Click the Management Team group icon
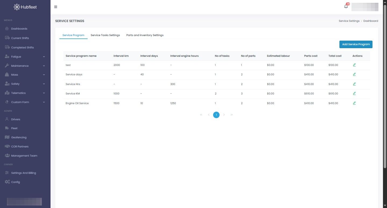Screen dimensions: 387x208 pyautogui.click(x=7, y=156)
